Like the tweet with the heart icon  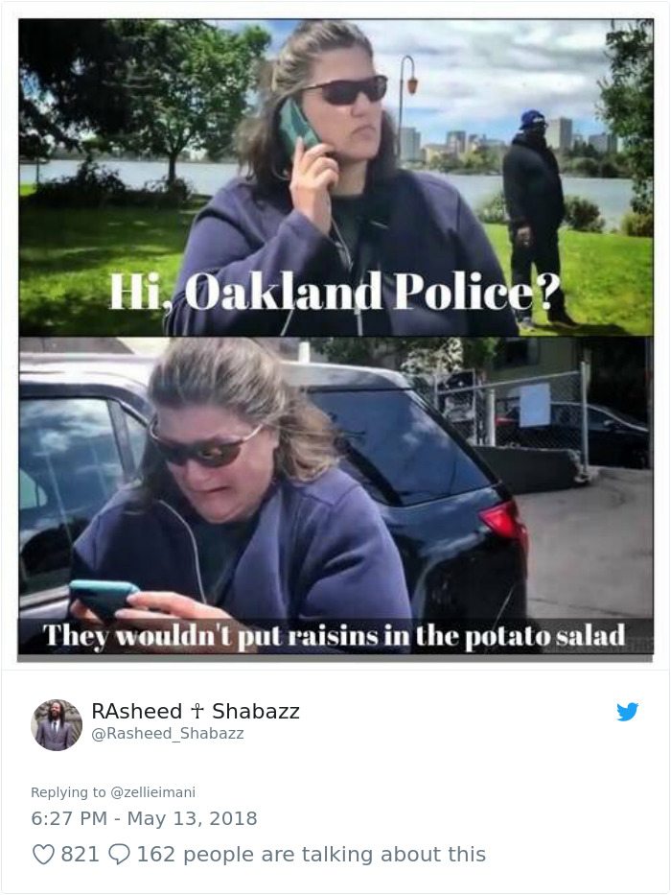click(x=43, y=855)
